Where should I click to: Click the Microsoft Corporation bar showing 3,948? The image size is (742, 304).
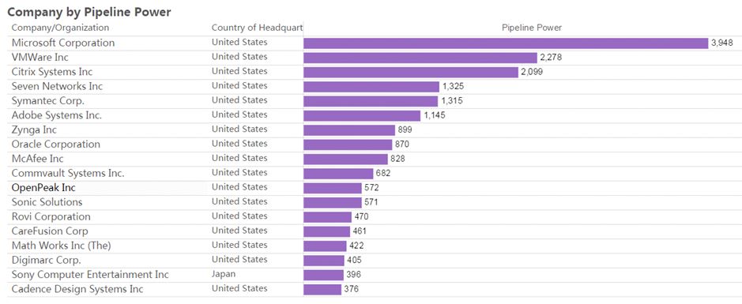506,43
